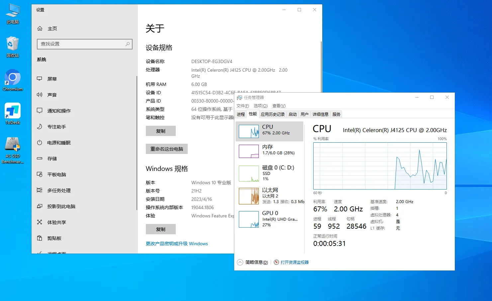Collapse Task Manager with 简略信息 chevron icon
Image resolution: width=492 pixels, height=301 pixels.
pos(240,262)
